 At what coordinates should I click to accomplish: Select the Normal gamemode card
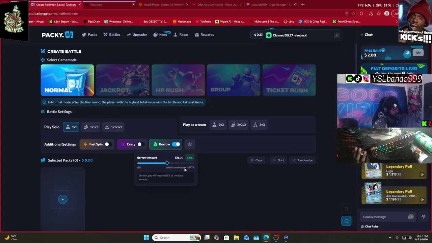[67, 80]
